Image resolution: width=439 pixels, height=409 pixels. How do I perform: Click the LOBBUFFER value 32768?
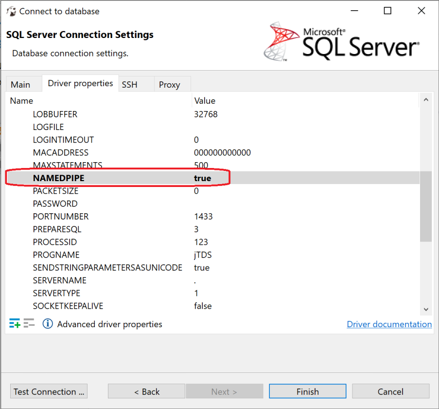pos(206,114)
